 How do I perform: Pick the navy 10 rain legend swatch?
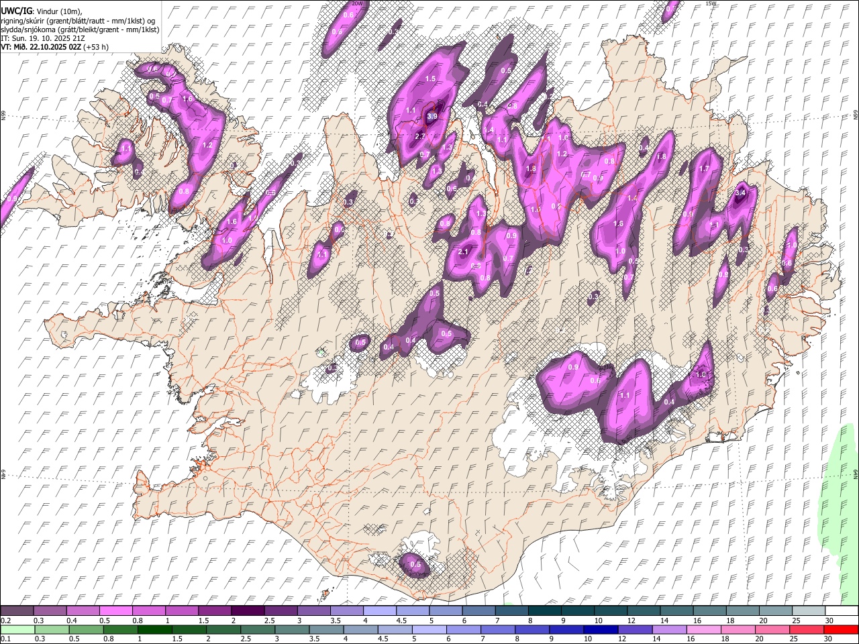point(599,629)
